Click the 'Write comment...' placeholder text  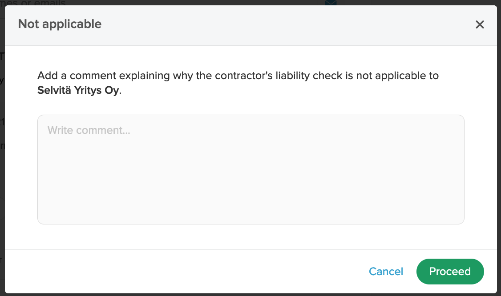[x=89, y=130]
